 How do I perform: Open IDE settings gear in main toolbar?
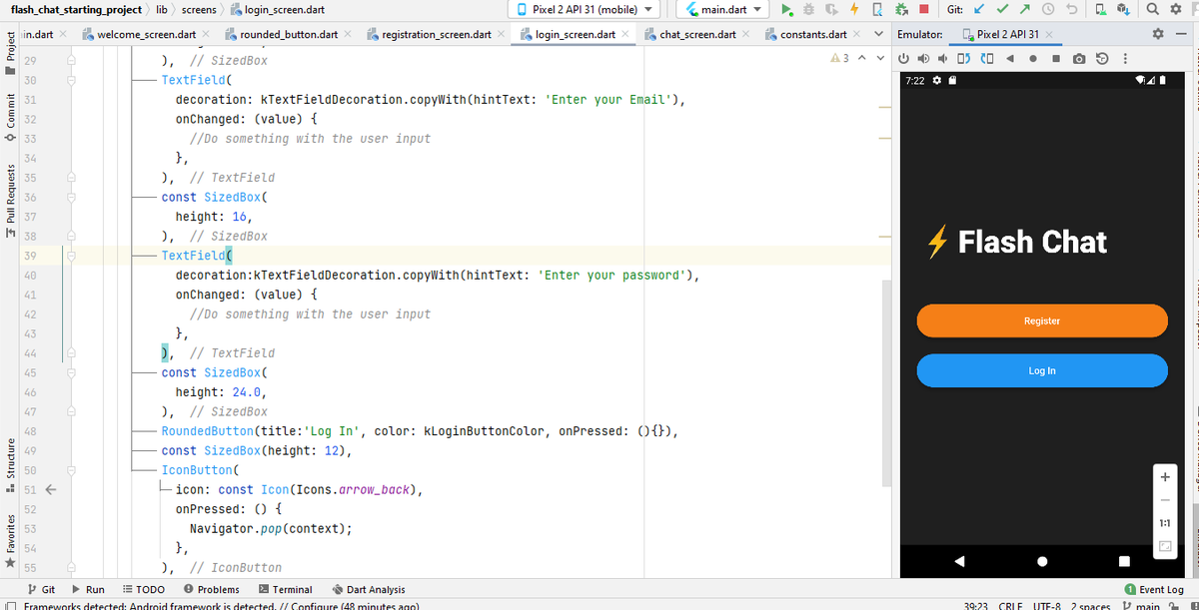click(x=1175, y=10)
